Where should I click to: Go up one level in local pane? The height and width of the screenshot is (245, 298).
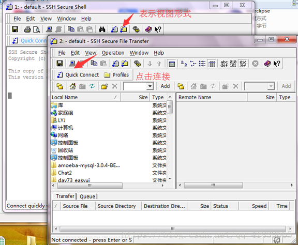pos(60,86)
